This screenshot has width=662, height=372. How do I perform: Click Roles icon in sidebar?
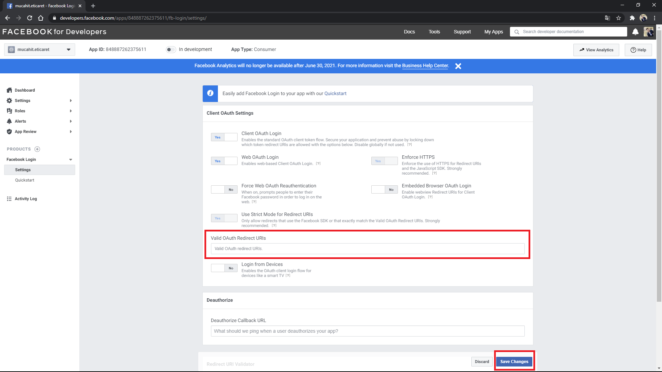(x=9, y=111)
